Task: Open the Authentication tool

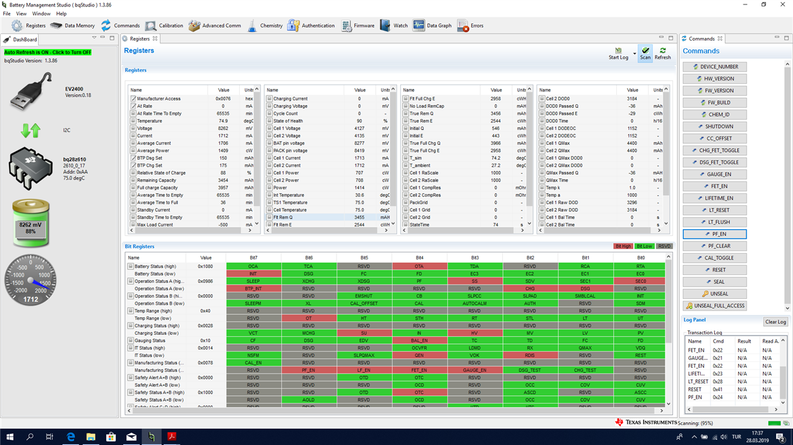Action: tap(311, 26)
